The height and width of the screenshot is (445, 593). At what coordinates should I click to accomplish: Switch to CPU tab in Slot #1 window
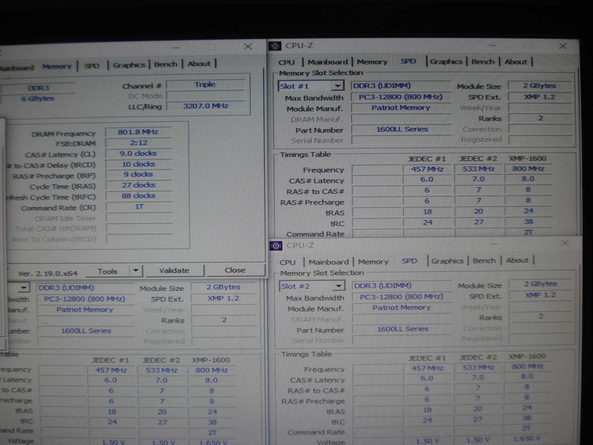point(286,62)
